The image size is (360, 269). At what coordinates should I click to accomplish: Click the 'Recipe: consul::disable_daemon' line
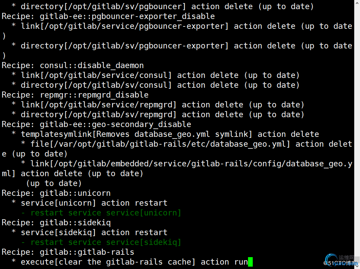tap(73, 65)
